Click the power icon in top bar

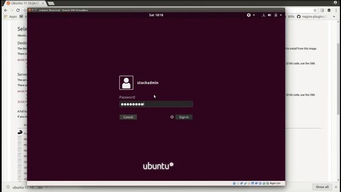[x=276, y=15]
